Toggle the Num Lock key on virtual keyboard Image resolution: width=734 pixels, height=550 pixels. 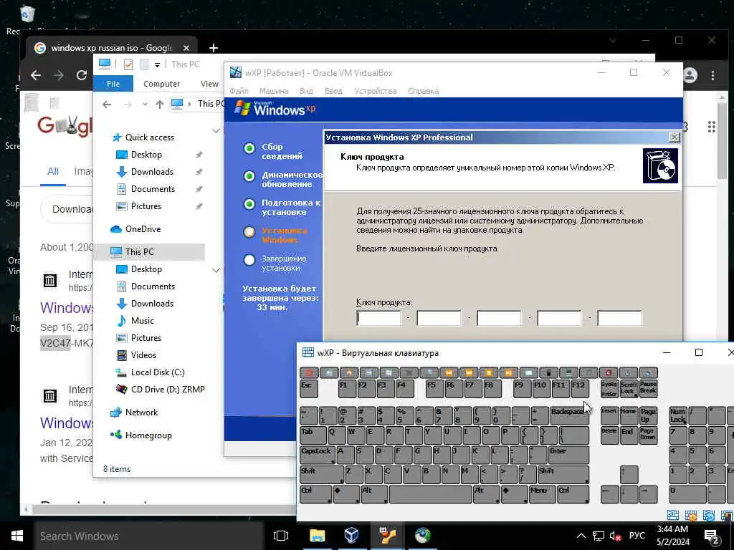(x=678, y=415)
